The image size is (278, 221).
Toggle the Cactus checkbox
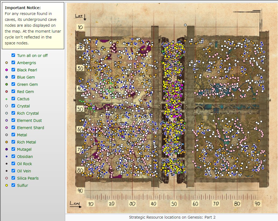click(x=13, y=99)
